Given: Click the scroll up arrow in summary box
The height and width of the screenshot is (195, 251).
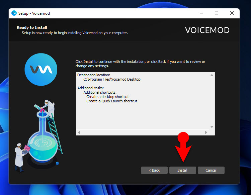Looking at the screenshot, I should [x=212, y=75].
